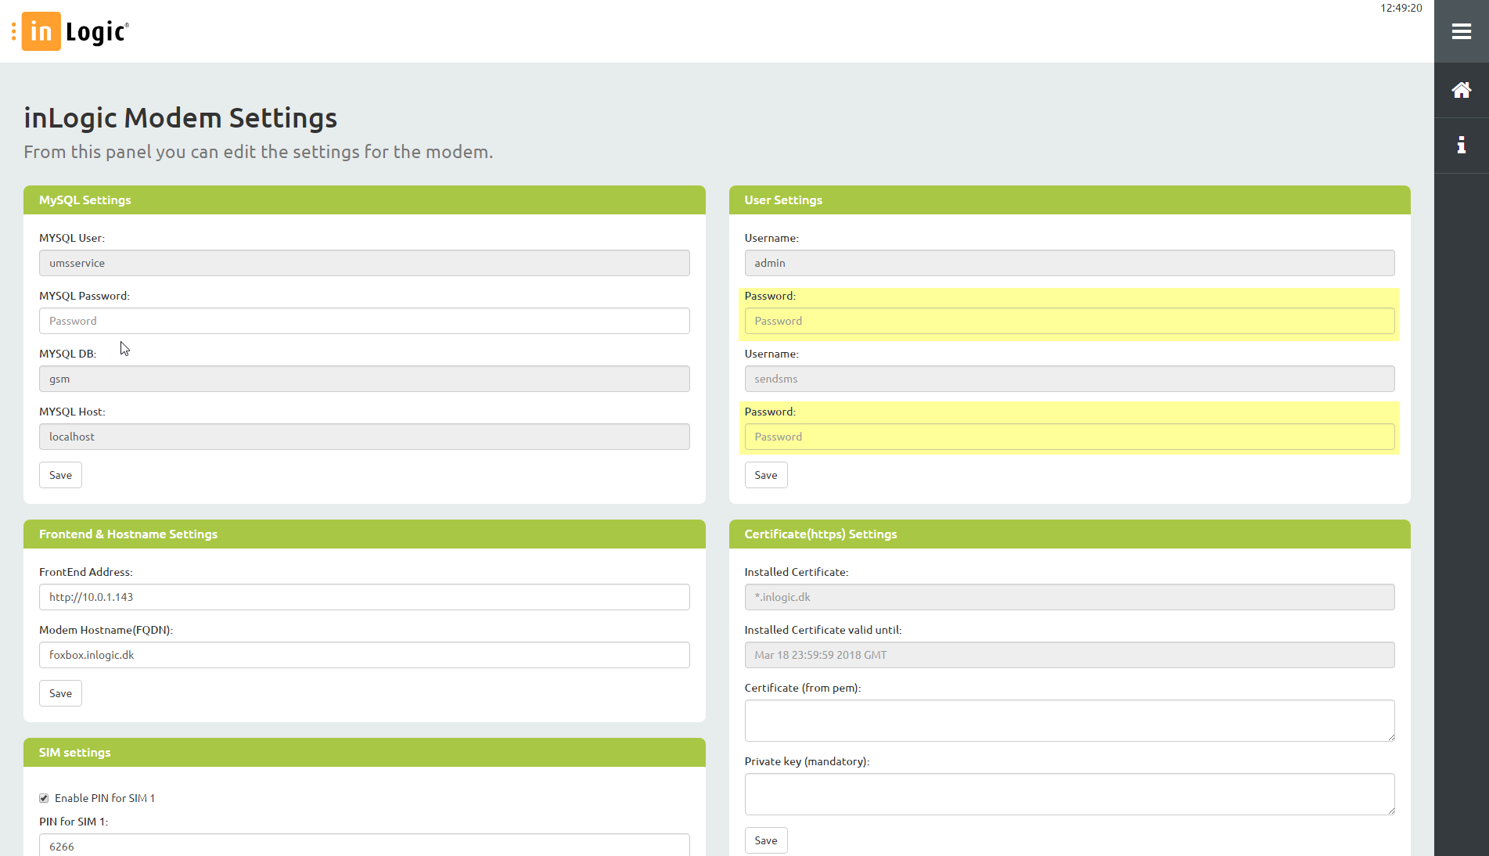The height and width of the screenshot is (856, 1489).
Task: Save the User Settings
Action: pyautogui.click(x=765, y=475)
